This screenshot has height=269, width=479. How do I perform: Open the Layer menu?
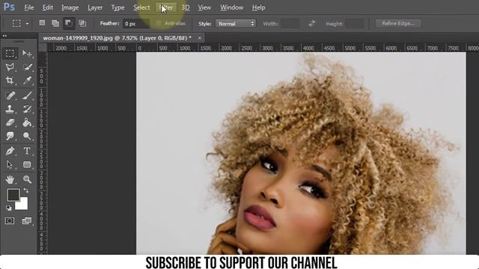(95, 7)
